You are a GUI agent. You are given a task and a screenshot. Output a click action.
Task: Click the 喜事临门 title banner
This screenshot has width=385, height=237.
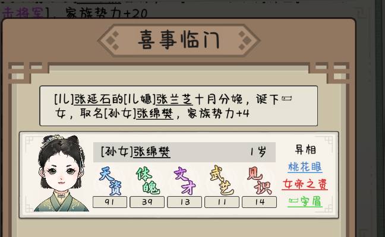coord(179,40)
